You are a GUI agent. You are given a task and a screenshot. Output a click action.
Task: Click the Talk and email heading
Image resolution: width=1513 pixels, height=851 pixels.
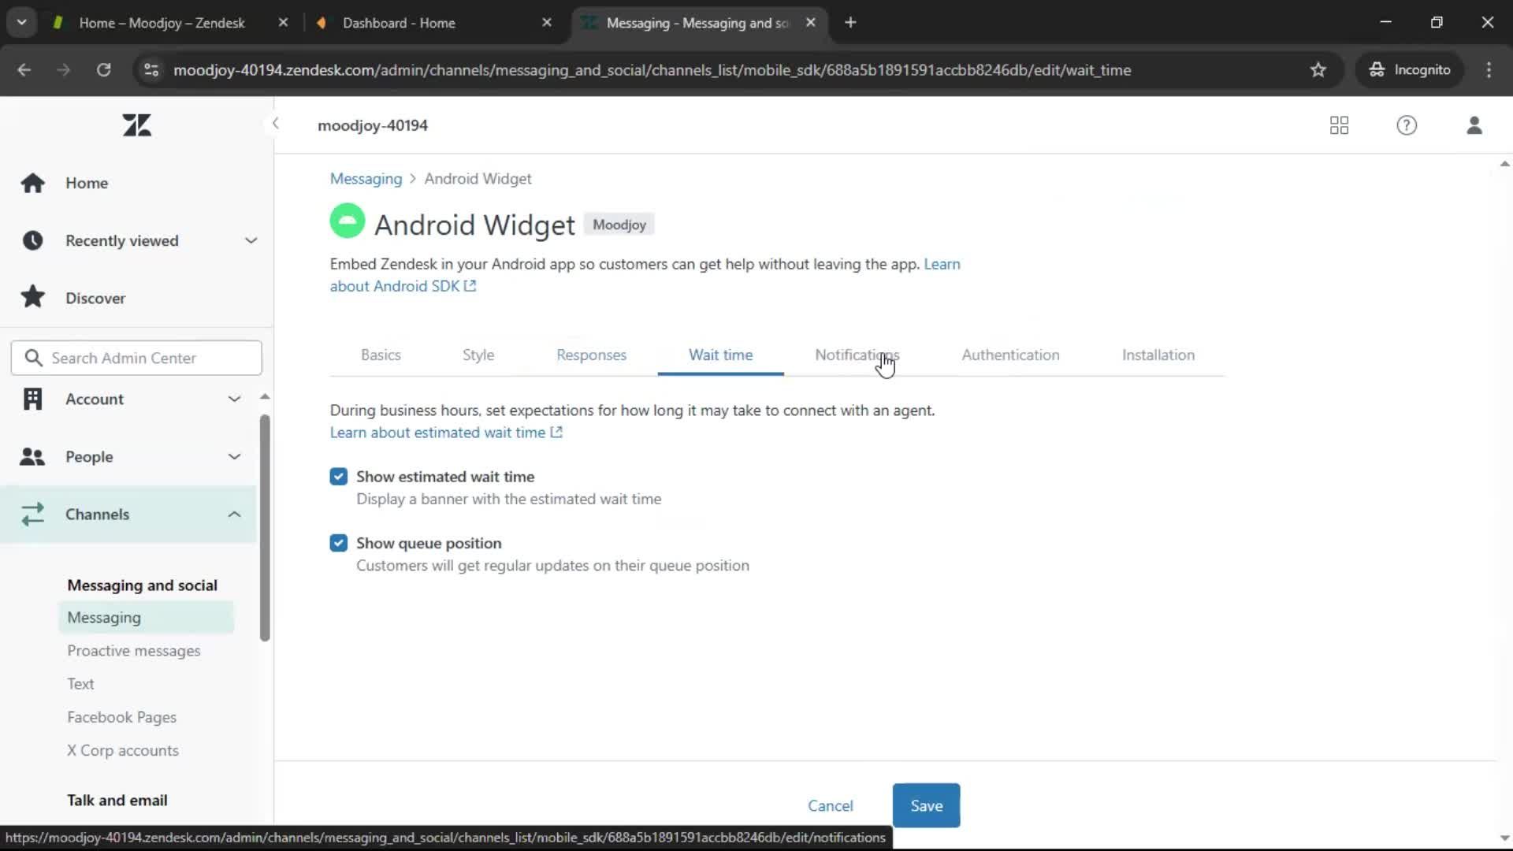[x=117, y=800]
